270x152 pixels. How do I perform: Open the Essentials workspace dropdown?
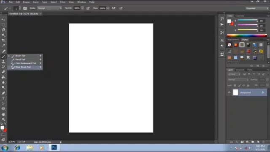point(257,8)
